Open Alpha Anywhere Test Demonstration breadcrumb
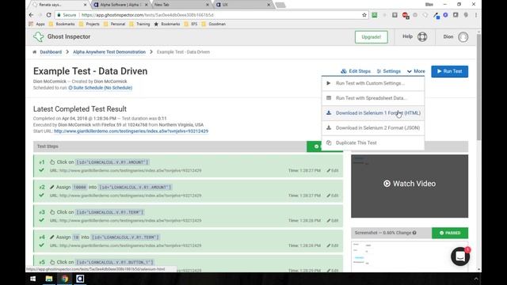The height and width of the screenshot is (285, 507). [109, 52]
